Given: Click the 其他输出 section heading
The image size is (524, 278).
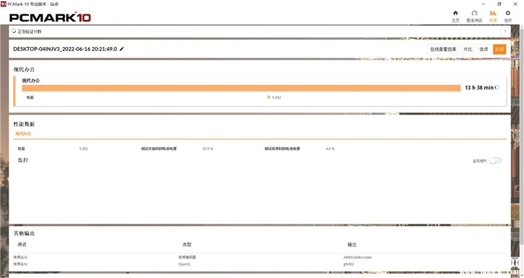Looking at the screenshot, I should coord(24,234).
